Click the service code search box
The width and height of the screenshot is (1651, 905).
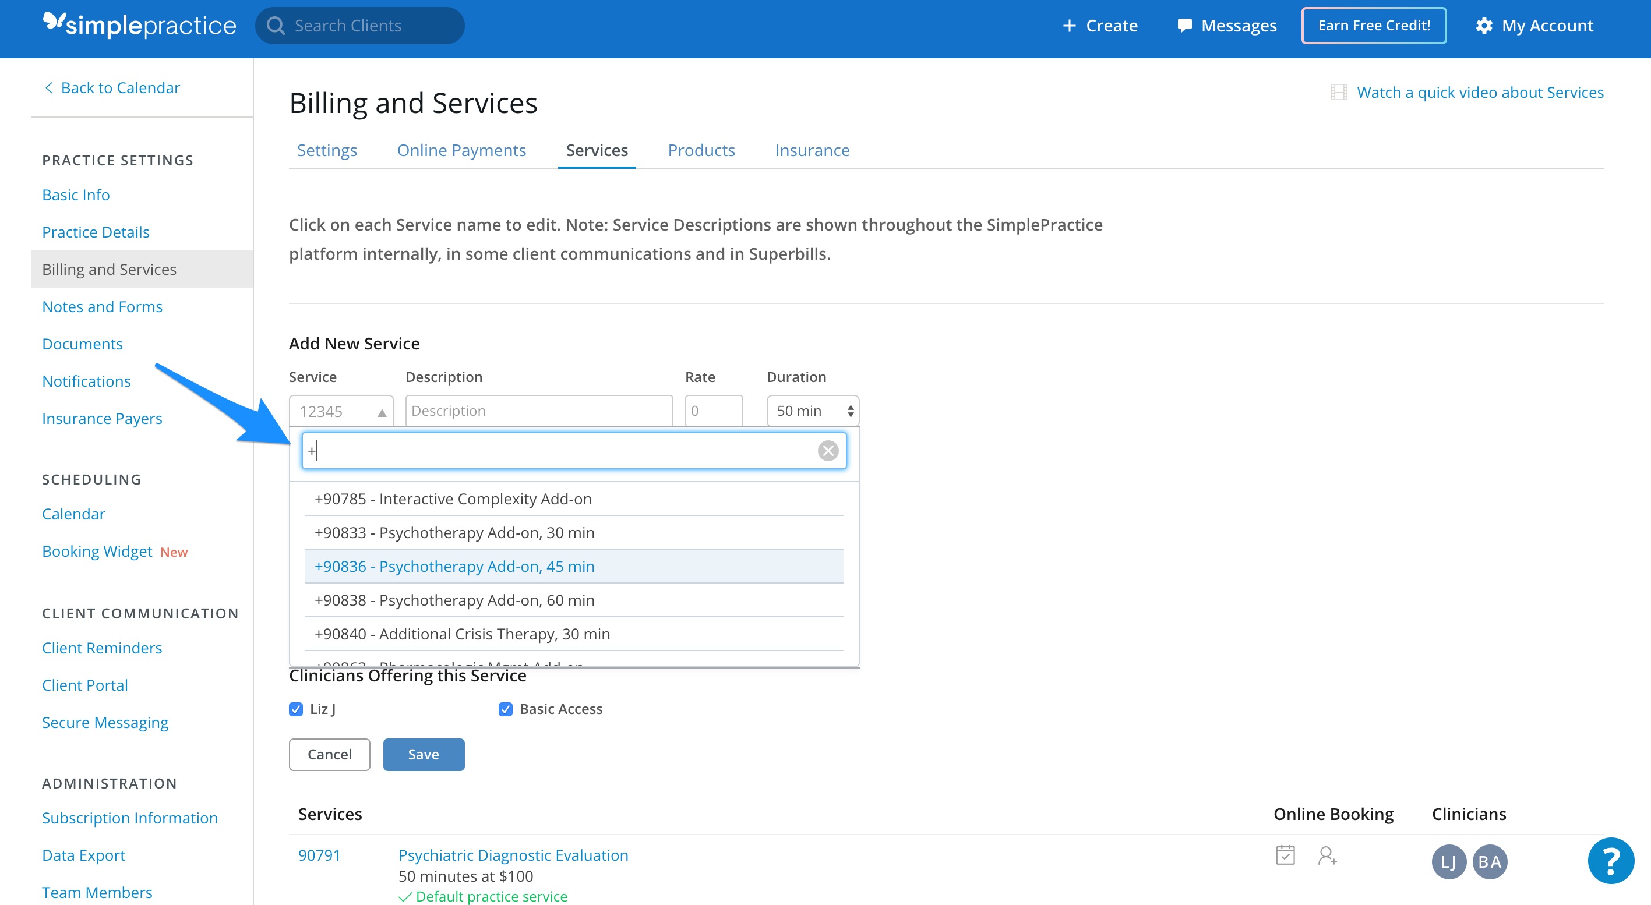(x=574, y=451)
